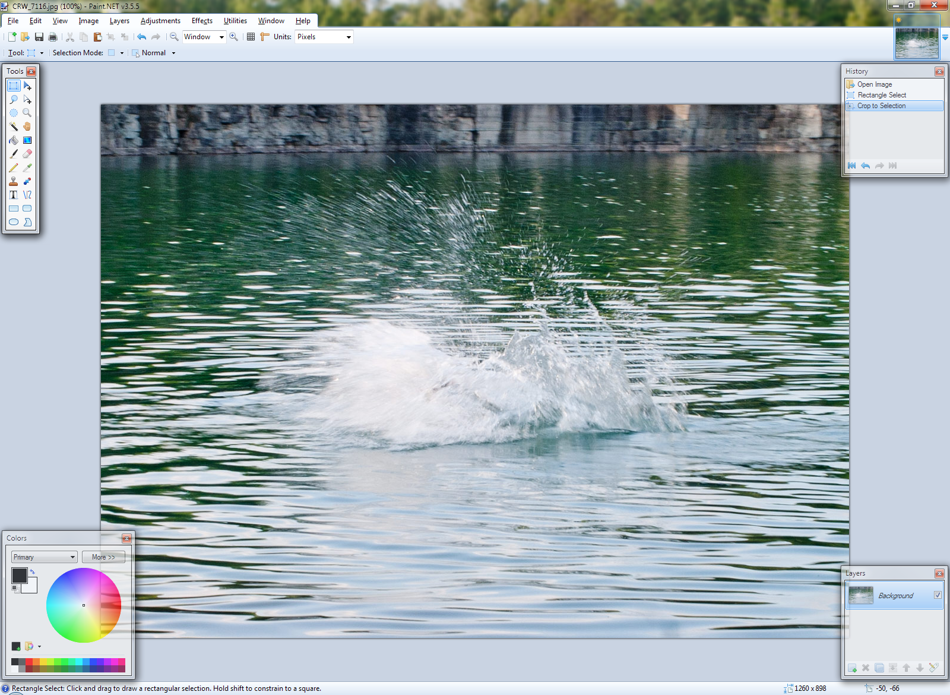Select the Magic Wand tool
950x695 pixels.
click(x=14, y=127)
